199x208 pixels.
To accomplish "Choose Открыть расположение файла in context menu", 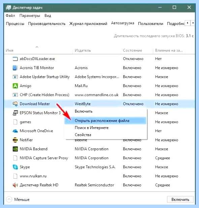I will (105, 121).
